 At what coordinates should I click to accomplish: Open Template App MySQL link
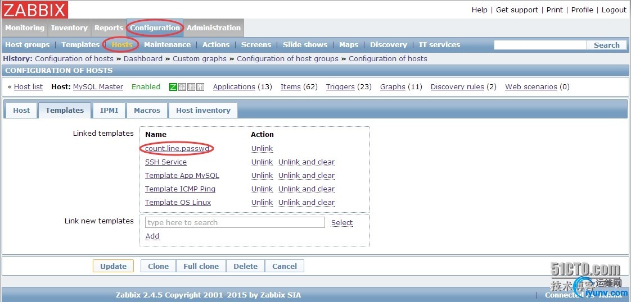tap(182, 176)
